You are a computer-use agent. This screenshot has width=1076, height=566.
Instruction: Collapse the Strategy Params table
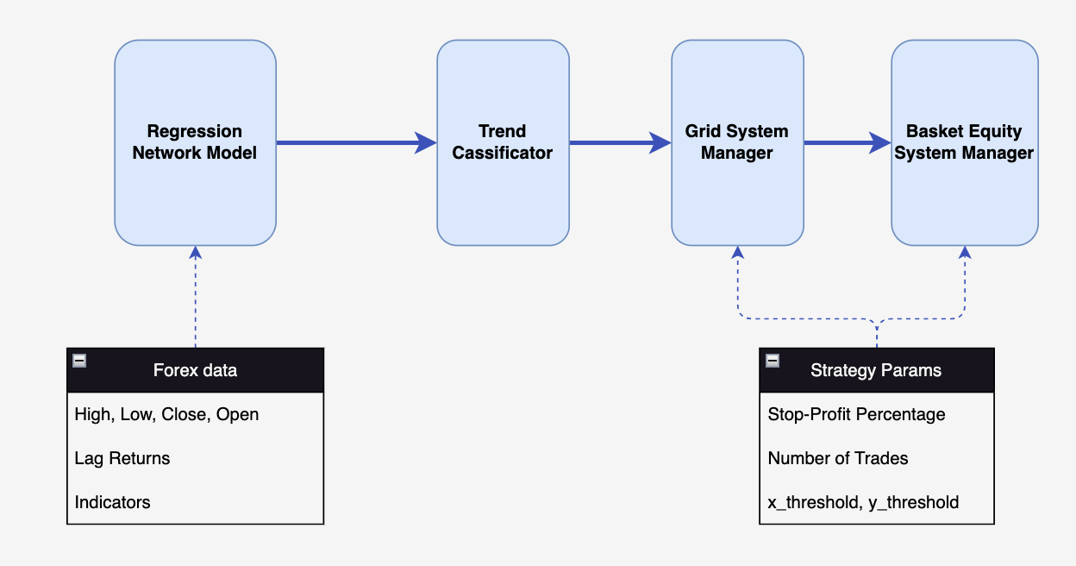tap(773, 361)
